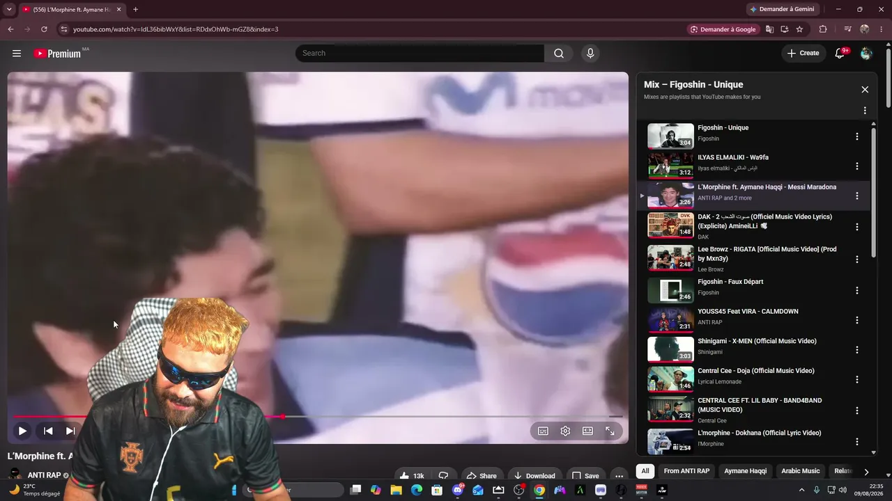892x501 pixels.
Task: Dislike this video
Action: [x=443, y=476]
